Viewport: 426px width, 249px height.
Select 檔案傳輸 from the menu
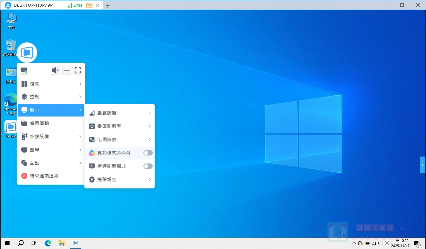click(51, 123)
